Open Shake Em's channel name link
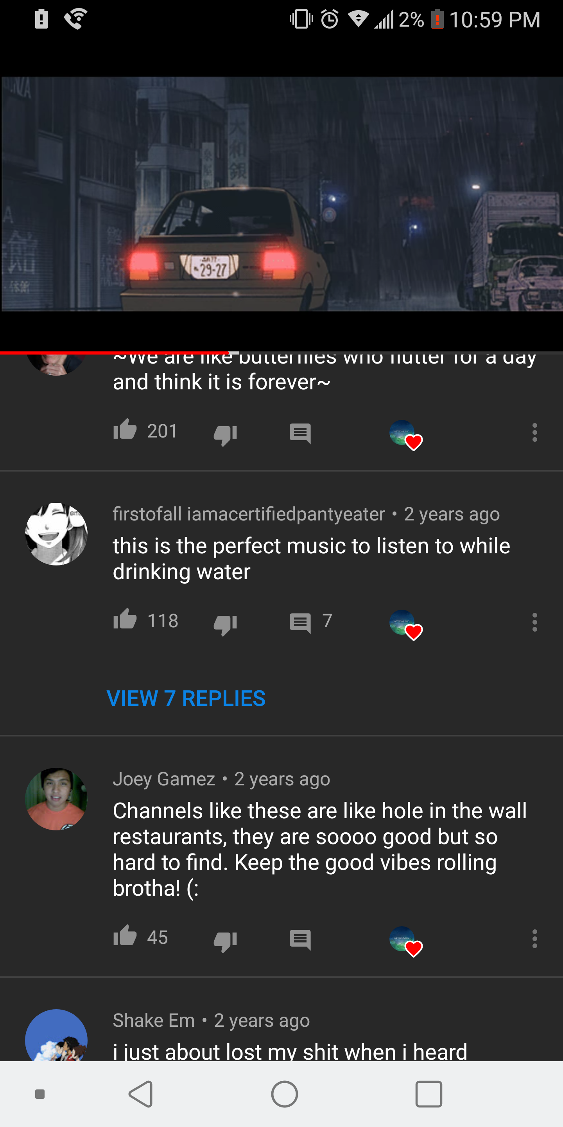This screenshot has height=1127, width=563. click(x=154, y=1020)
